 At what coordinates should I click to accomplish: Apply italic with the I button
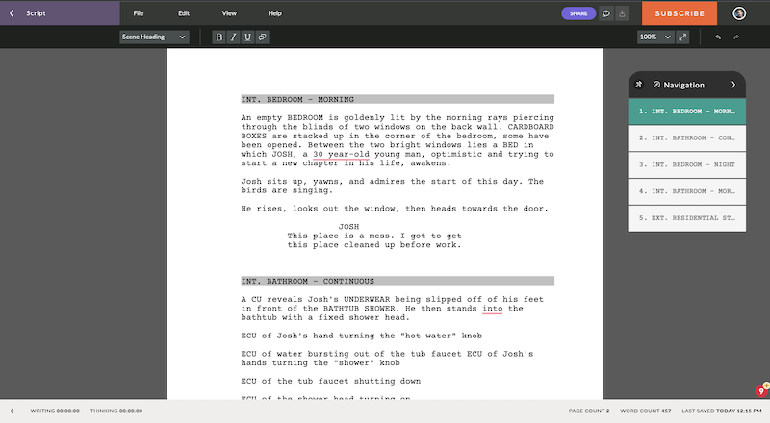[233, 37]
